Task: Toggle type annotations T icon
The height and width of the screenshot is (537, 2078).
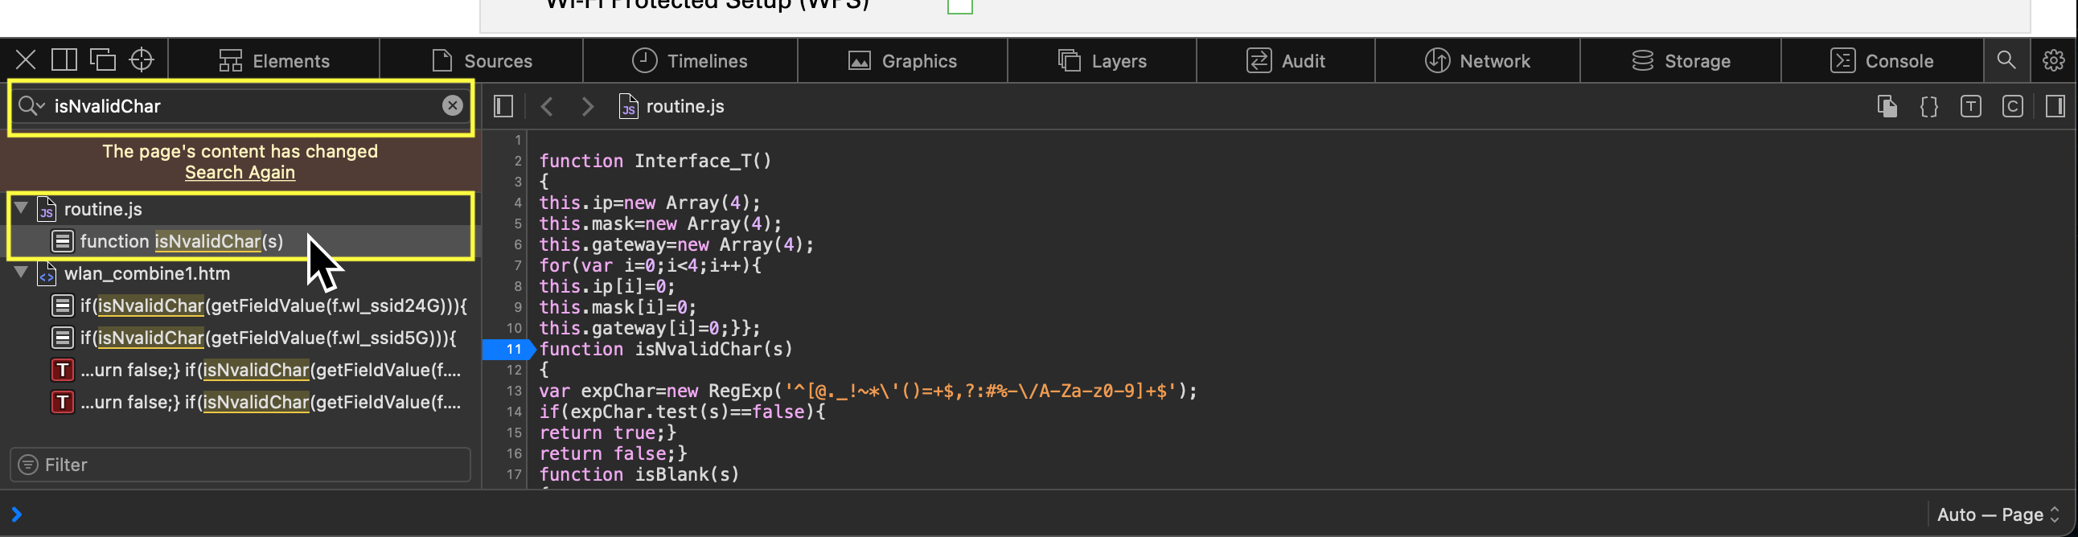Action: coord(1971,106)
